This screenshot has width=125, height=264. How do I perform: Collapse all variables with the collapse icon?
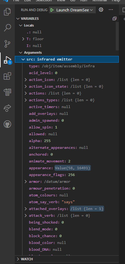point(115,19)
